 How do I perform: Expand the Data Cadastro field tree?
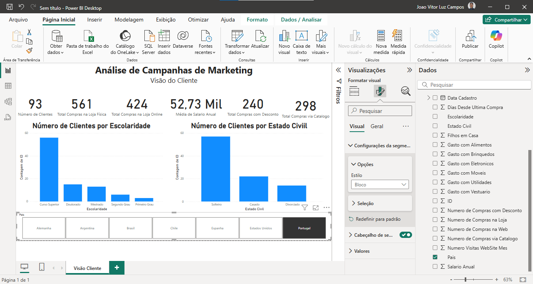click(x=428, y=98)
